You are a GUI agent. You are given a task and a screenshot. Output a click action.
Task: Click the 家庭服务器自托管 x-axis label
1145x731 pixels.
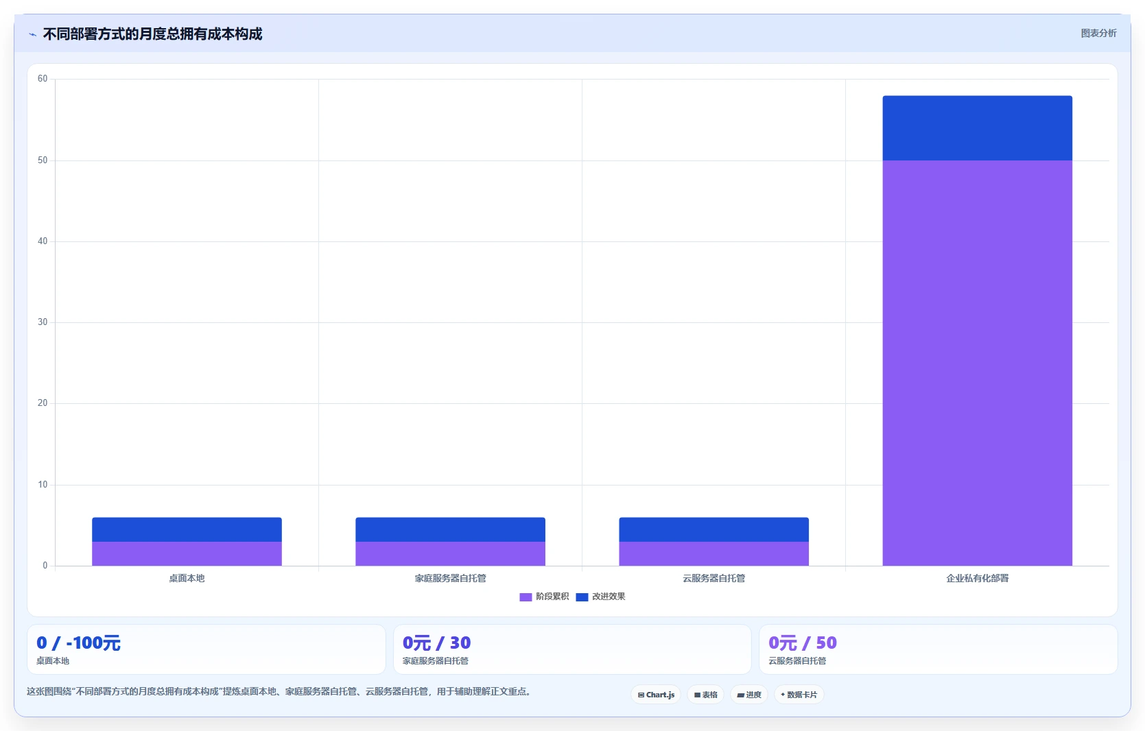point(450,578)
